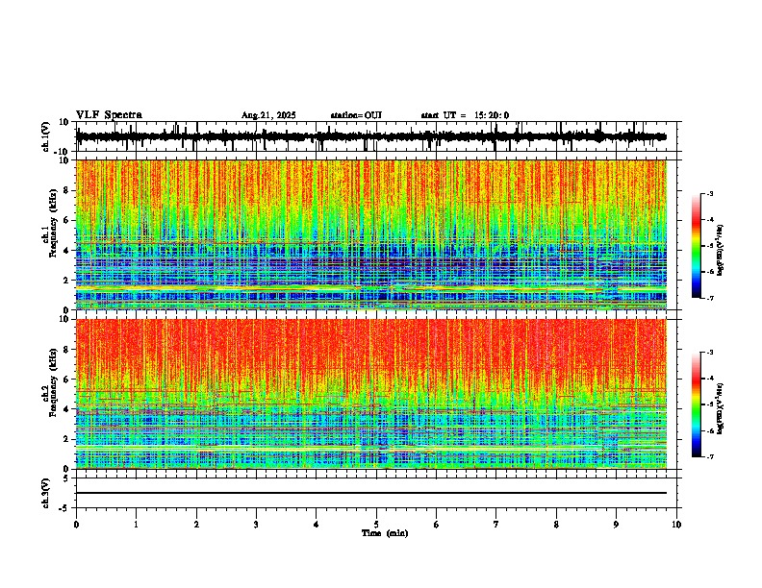762x588 pixels.
Task: Click the station name label in the header
Action: pos(356,115)
